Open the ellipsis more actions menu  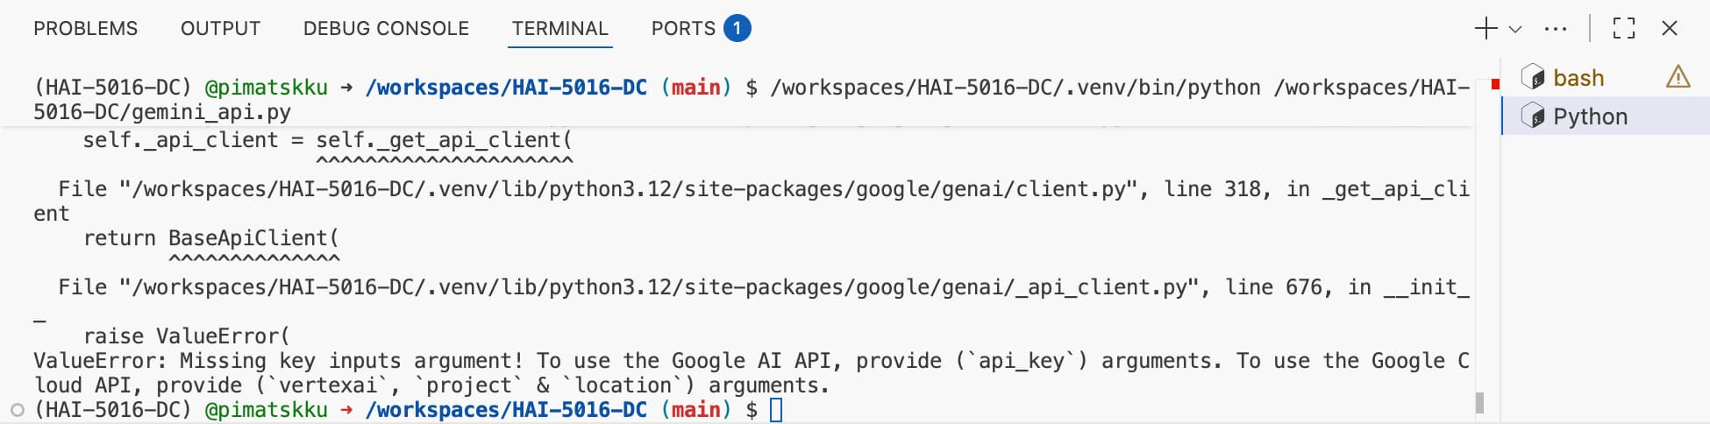[1556, 29]
